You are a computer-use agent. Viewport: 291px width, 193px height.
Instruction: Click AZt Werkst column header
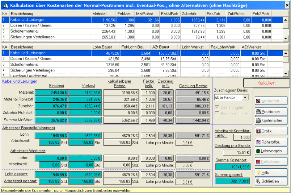253,47
